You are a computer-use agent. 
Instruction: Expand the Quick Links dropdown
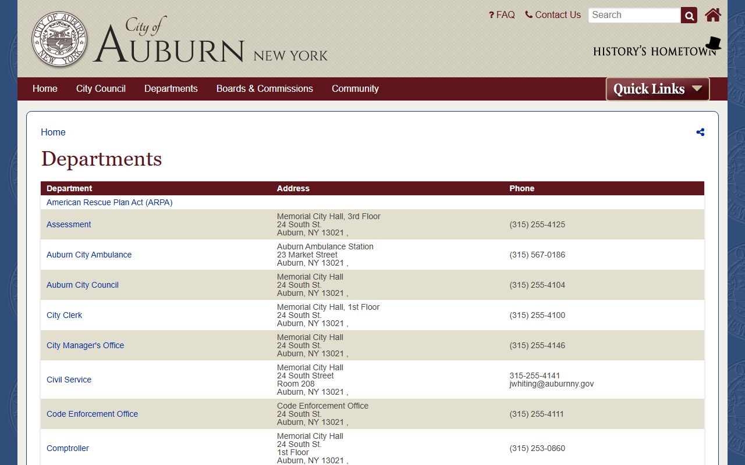[658, 89]
